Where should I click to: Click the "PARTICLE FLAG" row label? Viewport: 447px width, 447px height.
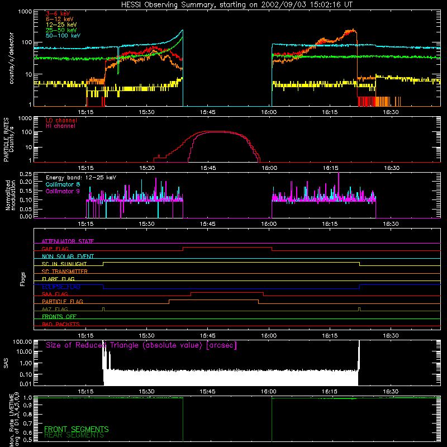point(63,301)
